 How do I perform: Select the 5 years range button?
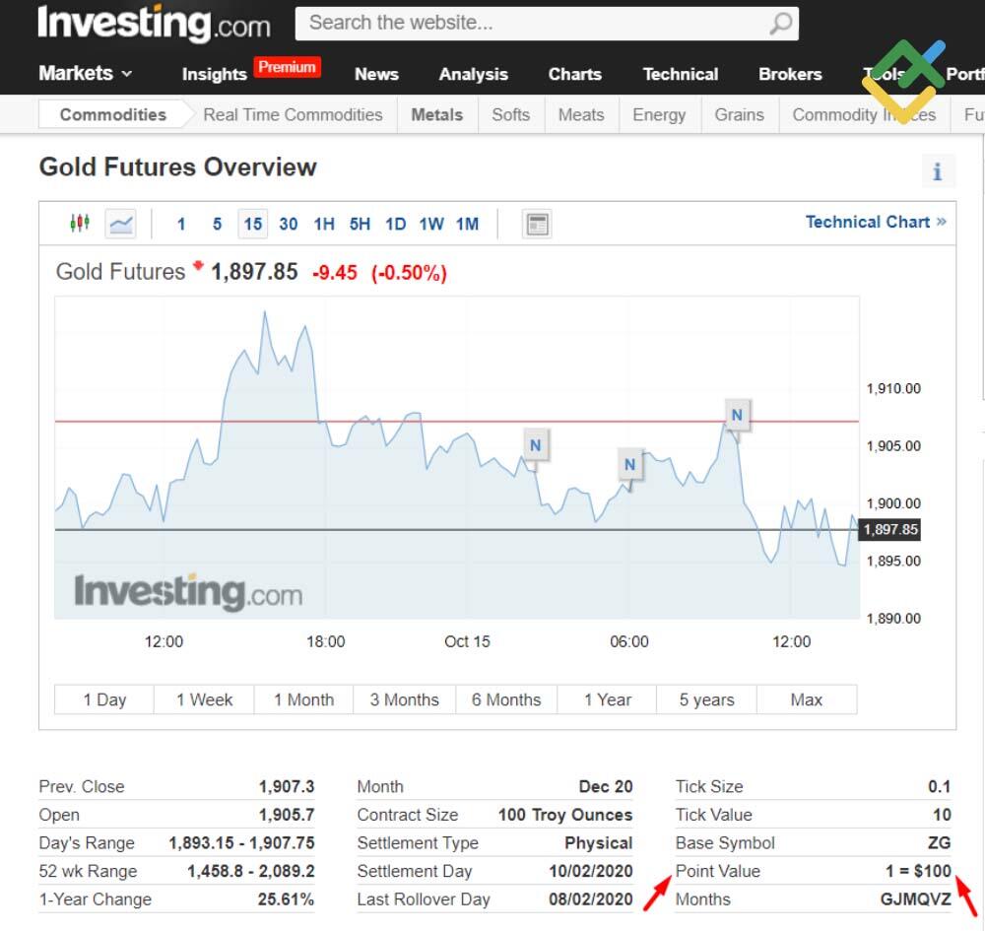tap(706, 699)
